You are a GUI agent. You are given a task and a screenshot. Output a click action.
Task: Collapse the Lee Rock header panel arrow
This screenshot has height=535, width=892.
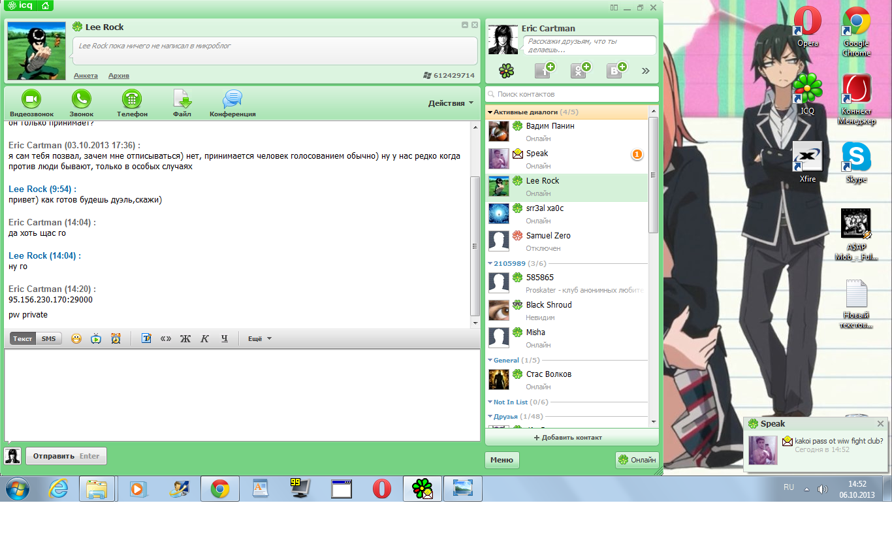[465, 25]
